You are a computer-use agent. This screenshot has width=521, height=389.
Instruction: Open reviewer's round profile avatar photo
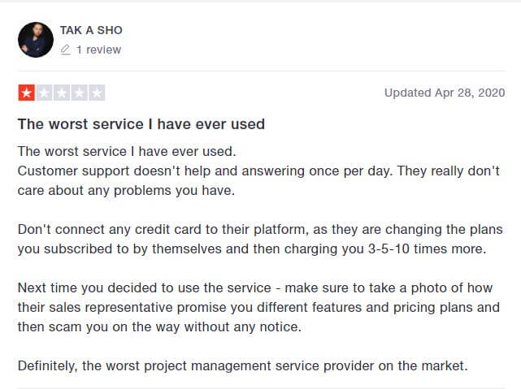(x=36, y=40)
